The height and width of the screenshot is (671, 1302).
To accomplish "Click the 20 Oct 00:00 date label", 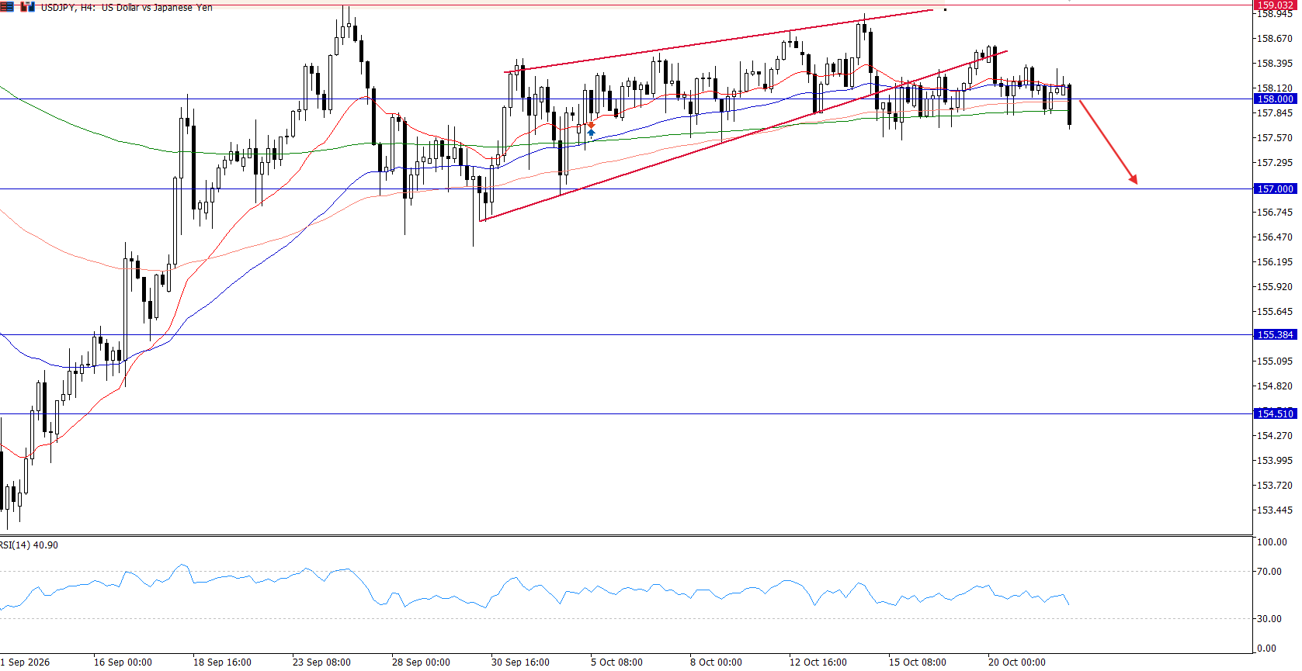I will tap(1017, 662).
